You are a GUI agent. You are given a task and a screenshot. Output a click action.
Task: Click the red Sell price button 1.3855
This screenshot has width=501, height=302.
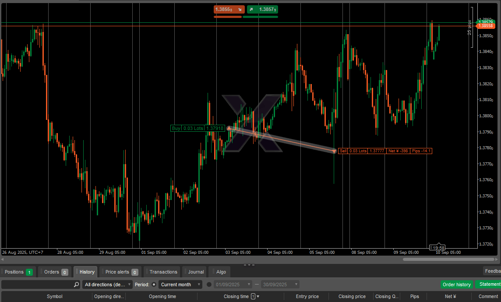(227, 9)
